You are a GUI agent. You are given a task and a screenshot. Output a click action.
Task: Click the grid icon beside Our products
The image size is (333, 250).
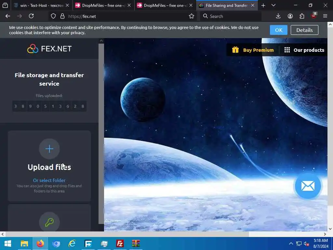(287, 50)
